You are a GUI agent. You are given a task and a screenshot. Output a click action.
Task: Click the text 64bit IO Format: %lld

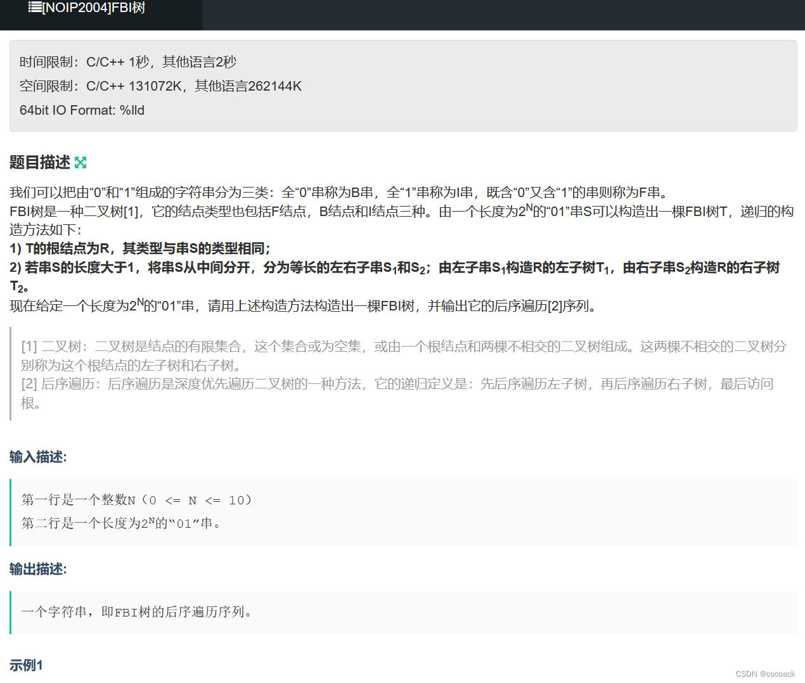pyautogui.click(x=82, y=110)
